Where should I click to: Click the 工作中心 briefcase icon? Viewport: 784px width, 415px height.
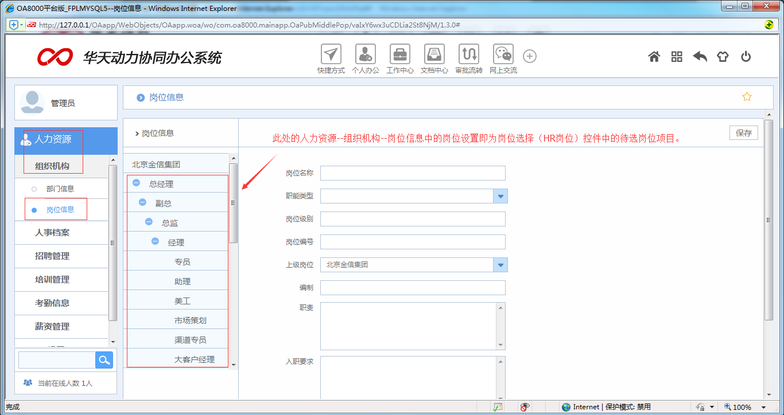click(x=400, y=55)
